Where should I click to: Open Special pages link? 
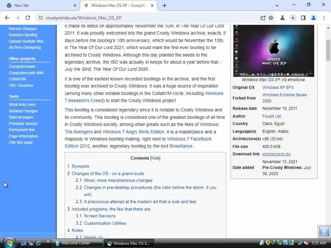tap(21, 117)
